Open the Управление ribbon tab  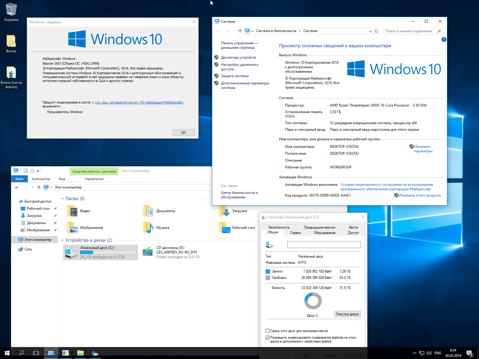point(94,179)
